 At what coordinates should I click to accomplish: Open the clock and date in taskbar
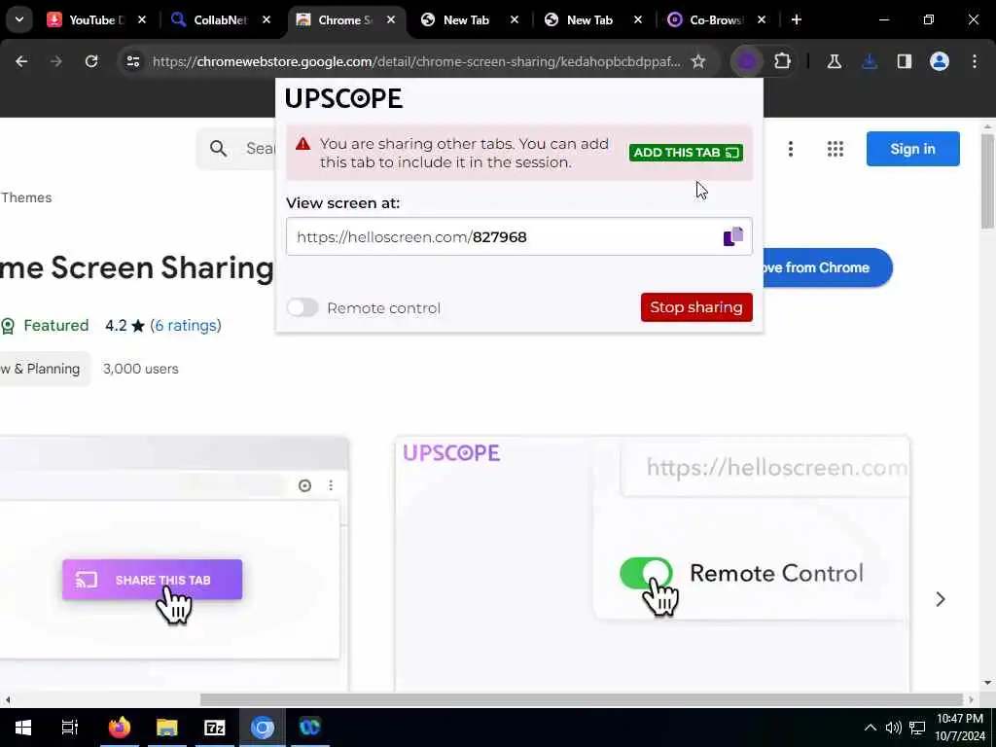(x=960, y=728)
